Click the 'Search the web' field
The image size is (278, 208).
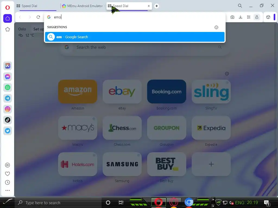144,47
